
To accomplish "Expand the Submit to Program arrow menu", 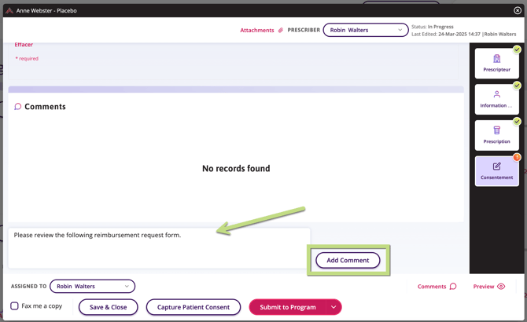I will coord(334,307).
